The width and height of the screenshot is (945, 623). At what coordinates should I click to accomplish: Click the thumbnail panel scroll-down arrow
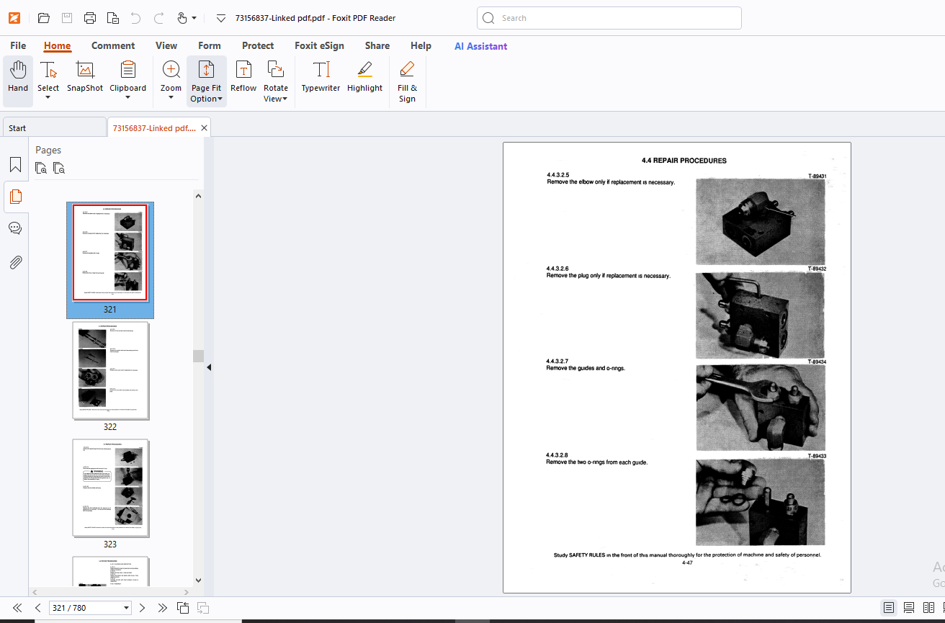(x=199, y=580)
